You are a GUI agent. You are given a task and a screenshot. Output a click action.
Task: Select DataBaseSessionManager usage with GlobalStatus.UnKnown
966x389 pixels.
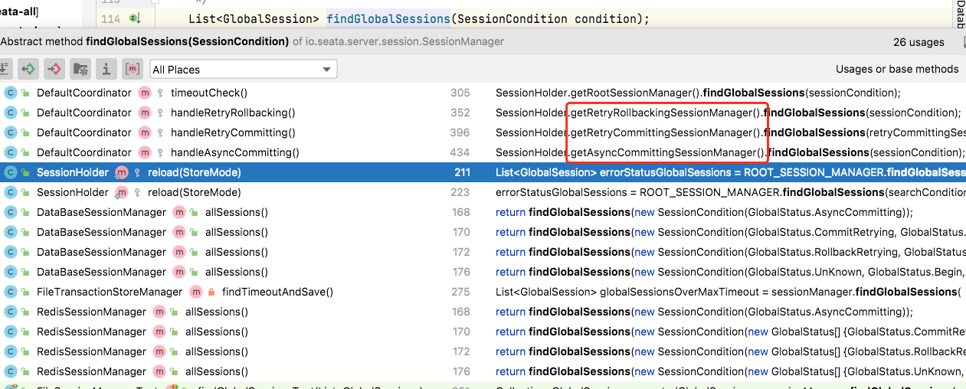tap(483, 272)
